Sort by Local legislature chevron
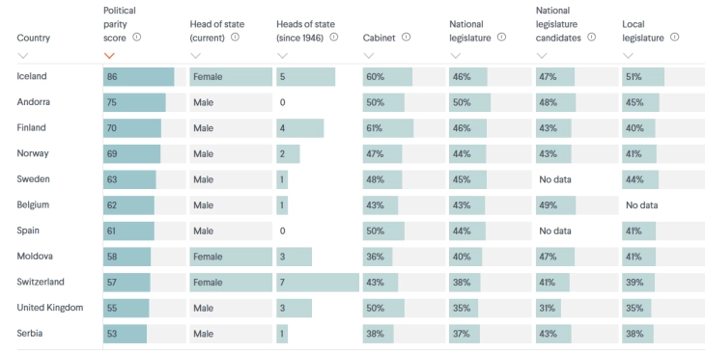The image size is (705, 353). coord(628,56)
